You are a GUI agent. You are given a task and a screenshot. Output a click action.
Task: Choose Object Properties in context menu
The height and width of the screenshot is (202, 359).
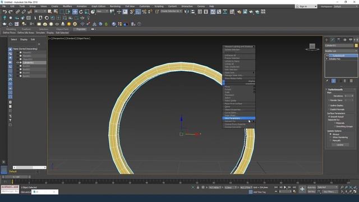239,109
